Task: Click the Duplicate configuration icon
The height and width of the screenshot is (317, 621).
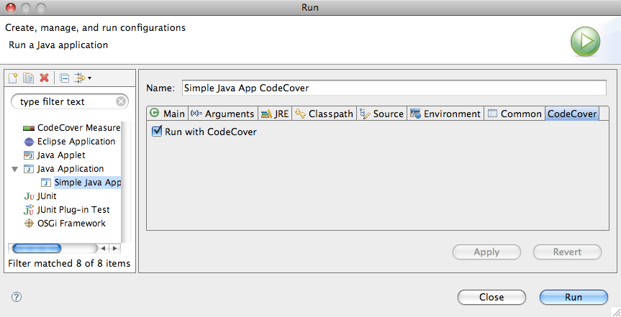Action: pyautogui.click(x=28, y=78)
